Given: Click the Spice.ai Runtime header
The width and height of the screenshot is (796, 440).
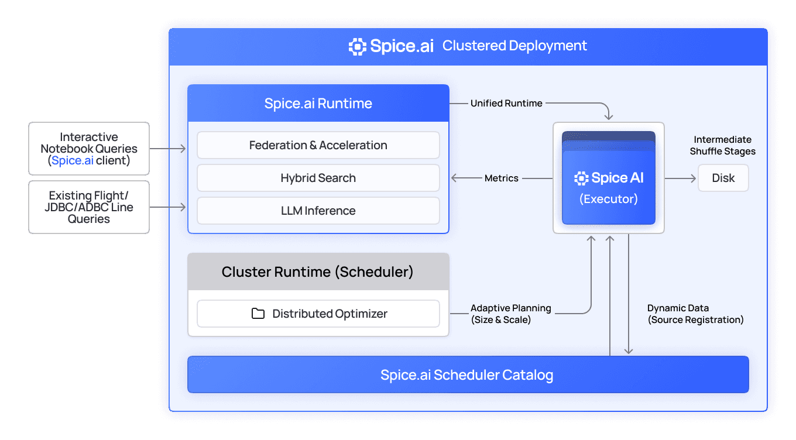Looking at the screenshot, I should [x=318, y=104].
